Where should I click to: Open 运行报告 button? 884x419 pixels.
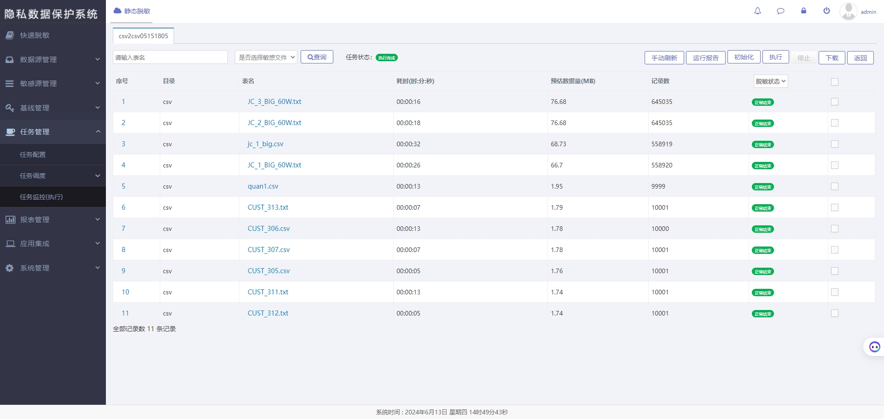pyautogui.click(x=705, y=57)
